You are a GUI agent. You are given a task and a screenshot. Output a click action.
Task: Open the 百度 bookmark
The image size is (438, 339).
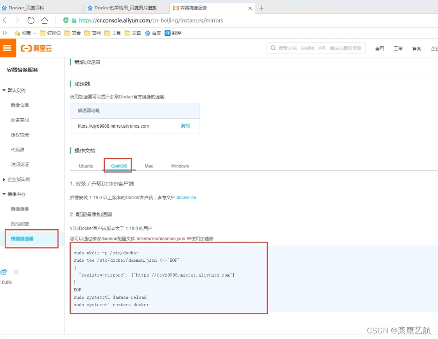[x=153, y=33]
